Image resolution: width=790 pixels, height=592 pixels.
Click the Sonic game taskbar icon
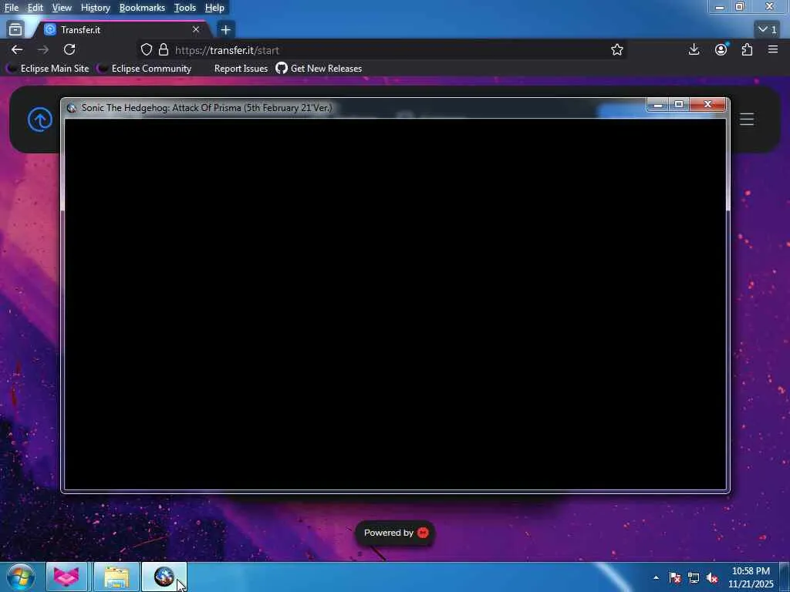coord(164,577)
